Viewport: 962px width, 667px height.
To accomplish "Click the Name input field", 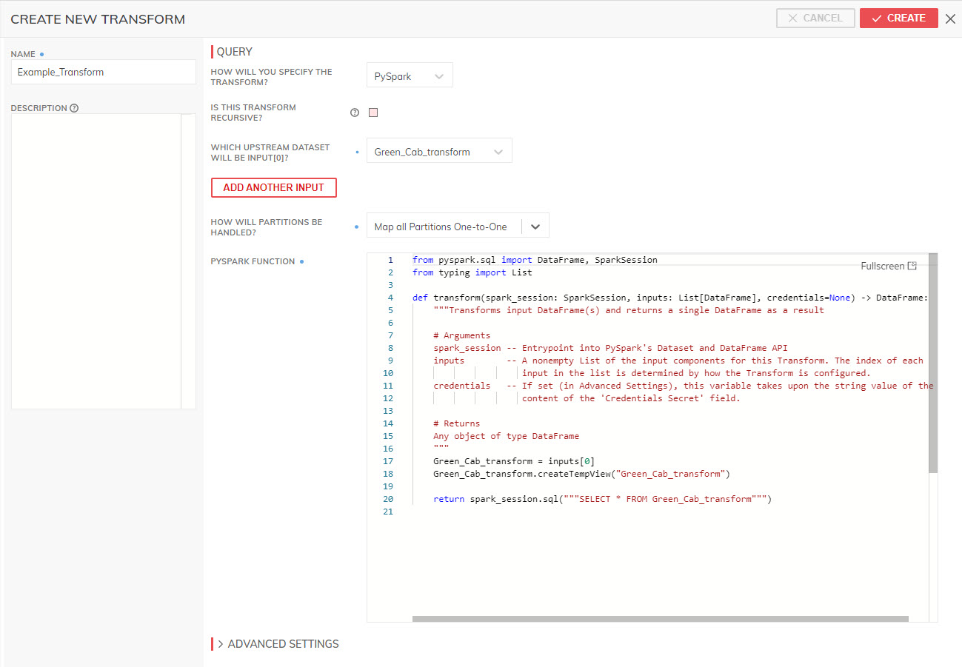I will pyautogui.click(x=104, y=73).
